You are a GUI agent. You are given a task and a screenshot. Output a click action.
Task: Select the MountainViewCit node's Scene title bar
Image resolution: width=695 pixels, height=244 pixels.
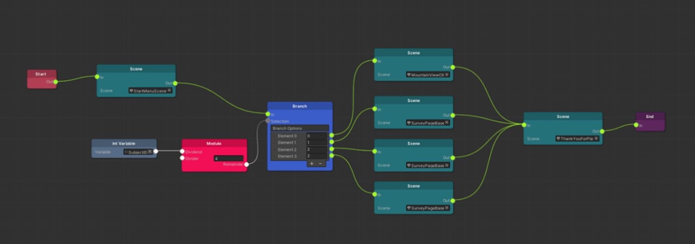coord(414,53)
